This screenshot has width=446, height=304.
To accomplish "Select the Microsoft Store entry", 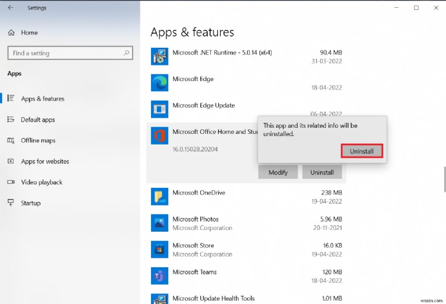I will 246,250.
